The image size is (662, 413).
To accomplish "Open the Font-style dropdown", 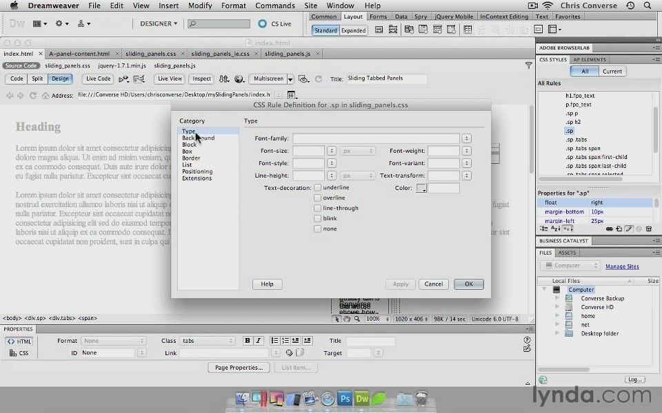I will [x=332, y=163].
